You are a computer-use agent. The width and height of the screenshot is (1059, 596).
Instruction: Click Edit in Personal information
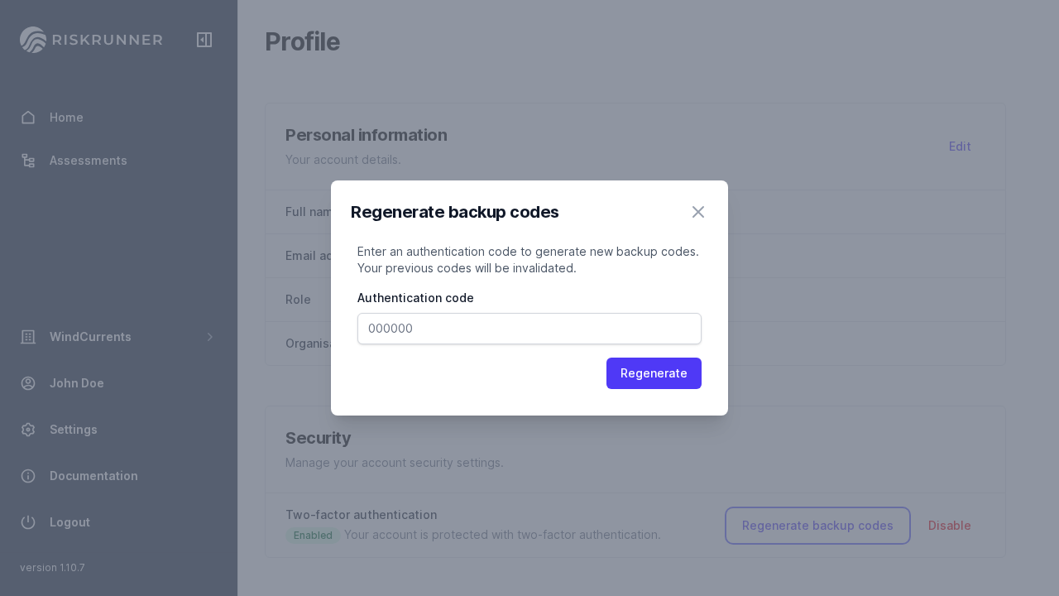960,147
